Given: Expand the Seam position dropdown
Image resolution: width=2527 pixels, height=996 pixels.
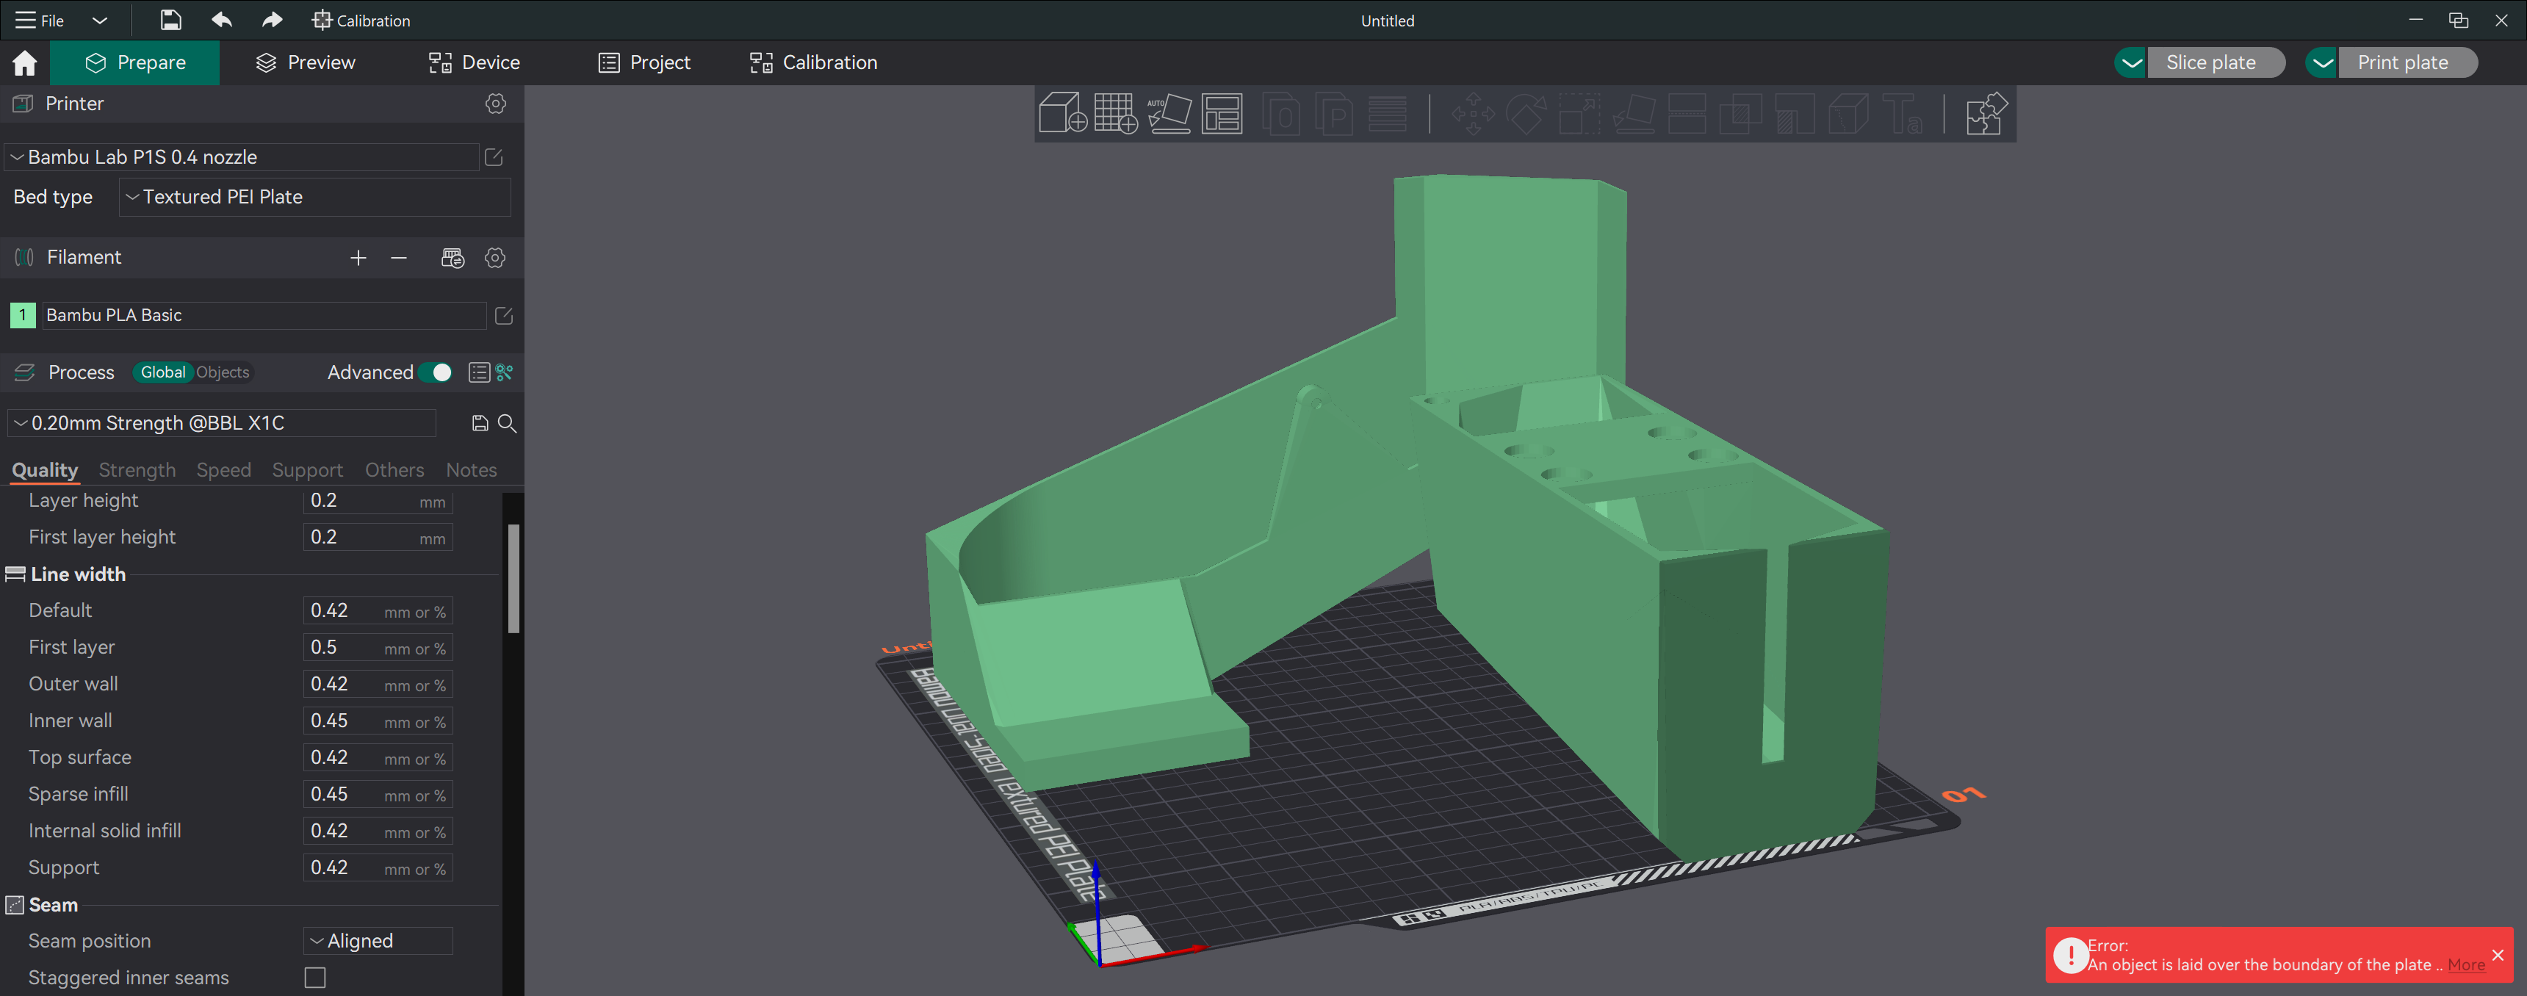Looking at the screenshot, I should (x=377, y=940).
